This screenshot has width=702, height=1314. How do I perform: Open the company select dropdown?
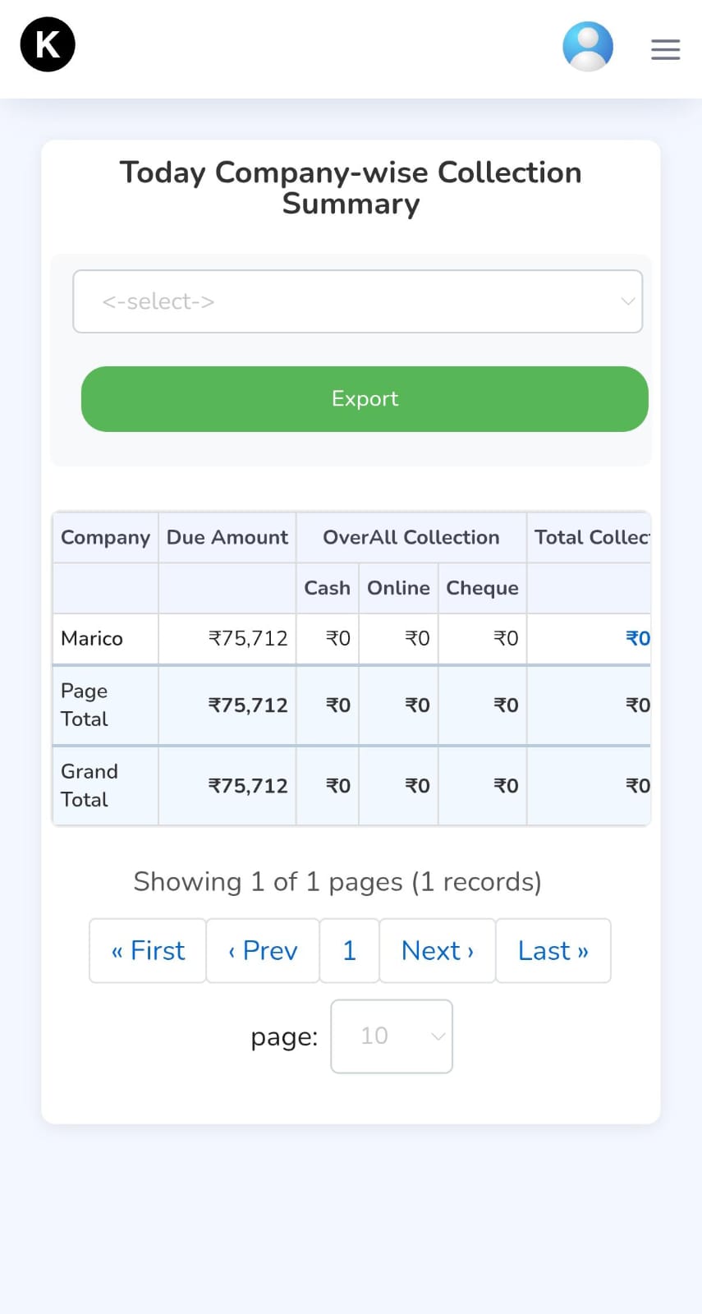click(357, 301)
